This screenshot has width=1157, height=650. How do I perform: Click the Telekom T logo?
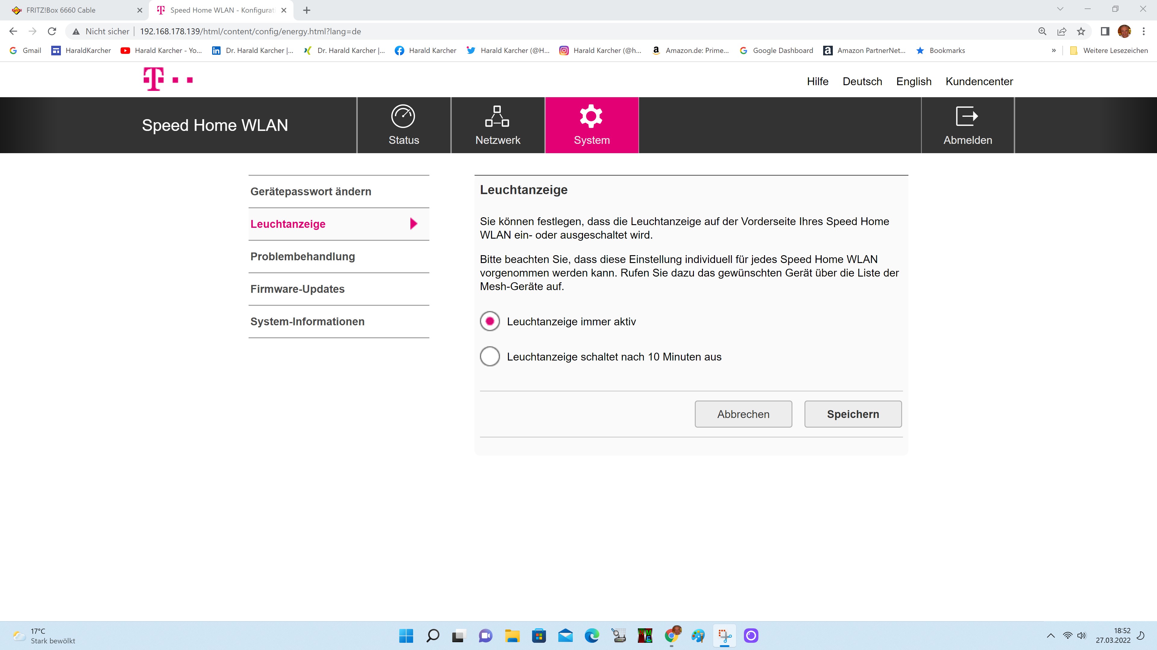(154, 79)
